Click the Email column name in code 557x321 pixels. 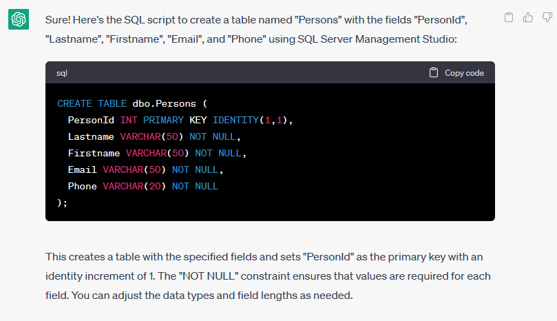(x=82, y=169)
